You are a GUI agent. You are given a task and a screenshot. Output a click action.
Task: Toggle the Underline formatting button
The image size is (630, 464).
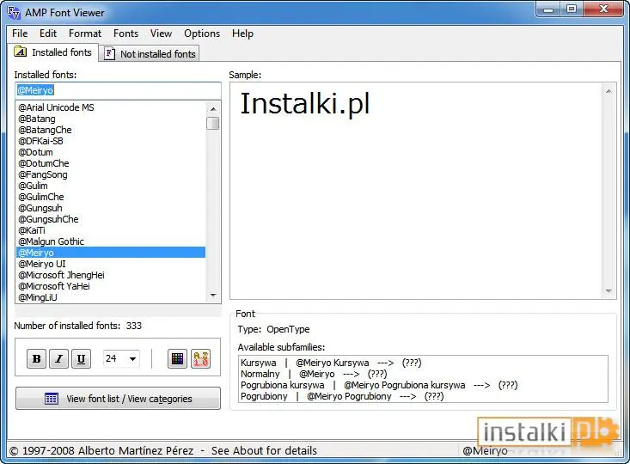pos(81,358)
